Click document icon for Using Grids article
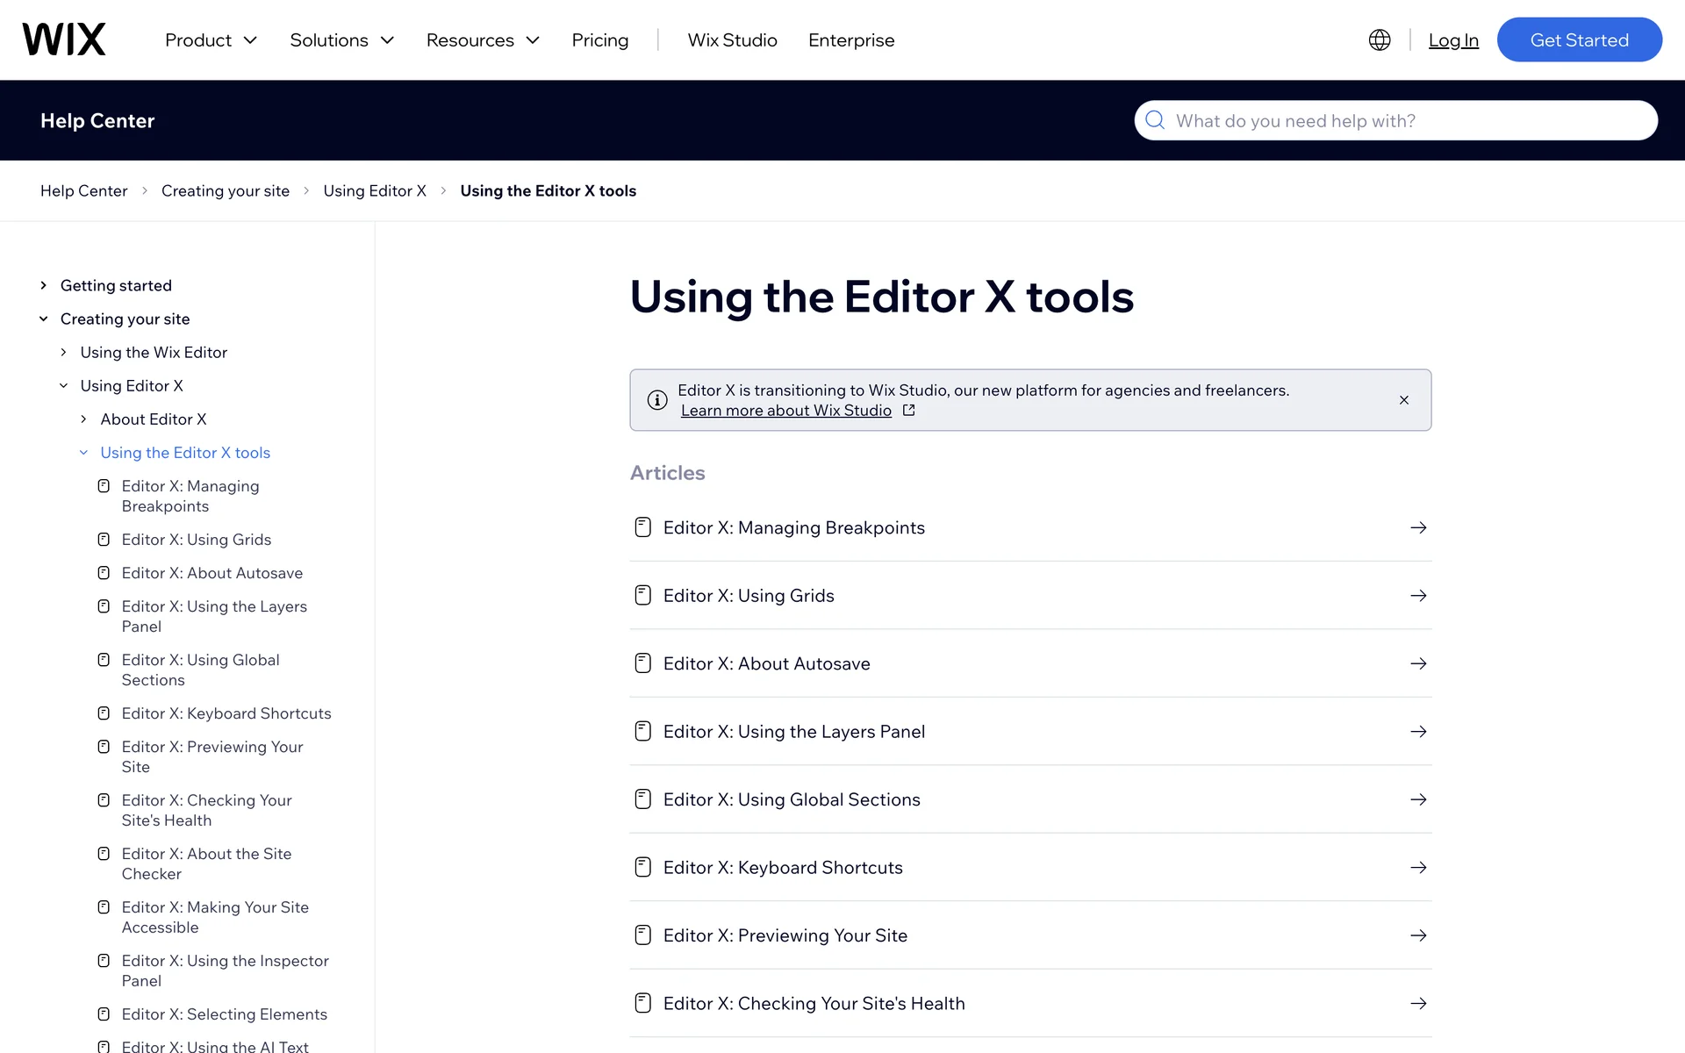 click(x=643, y=596)
